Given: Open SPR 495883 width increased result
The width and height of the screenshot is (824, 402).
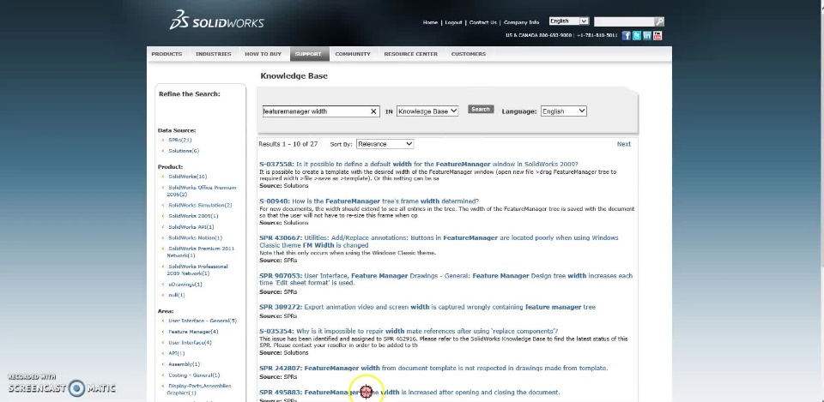Looking at the screenshot, I should [x=409, y=392].
